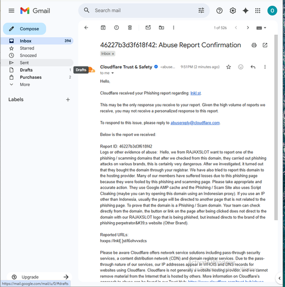Open the Inbox folder
The image size is (285, 287).
coord(37,41)
